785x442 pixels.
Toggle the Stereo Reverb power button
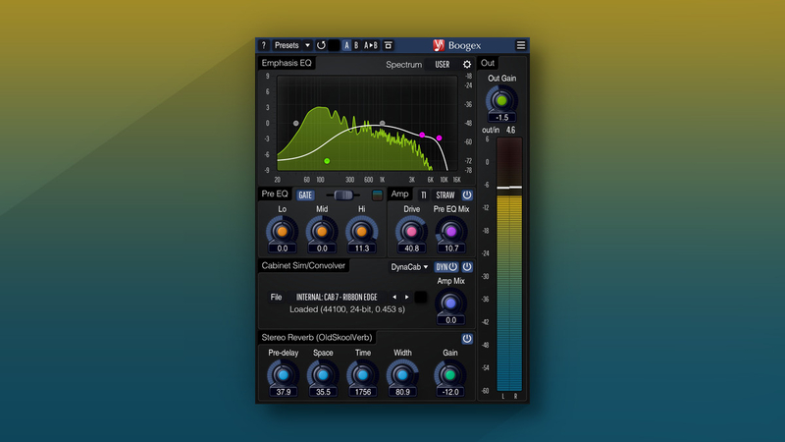pyautogui.click(x=467, y=339)
